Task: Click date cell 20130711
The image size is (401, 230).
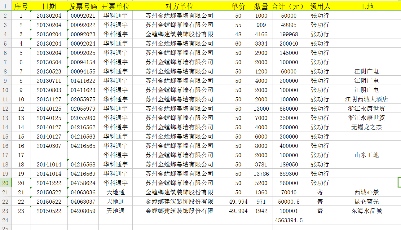Action: coord(49,81)
